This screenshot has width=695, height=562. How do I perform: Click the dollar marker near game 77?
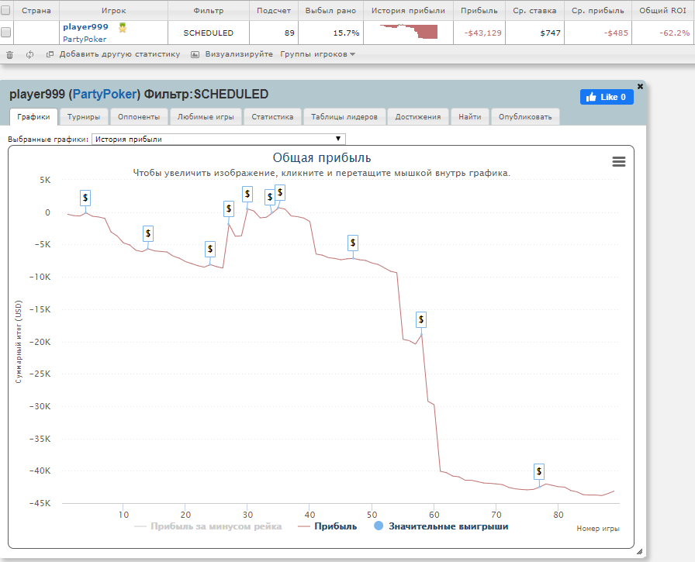(539, 471)
